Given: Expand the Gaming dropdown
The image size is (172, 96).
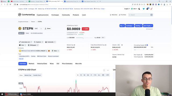Looking at the screenshot, I should [139, 26].
